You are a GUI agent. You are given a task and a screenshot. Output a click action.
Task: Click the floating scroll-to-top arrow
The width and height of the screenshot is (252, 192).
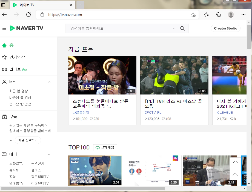point(235,174)
